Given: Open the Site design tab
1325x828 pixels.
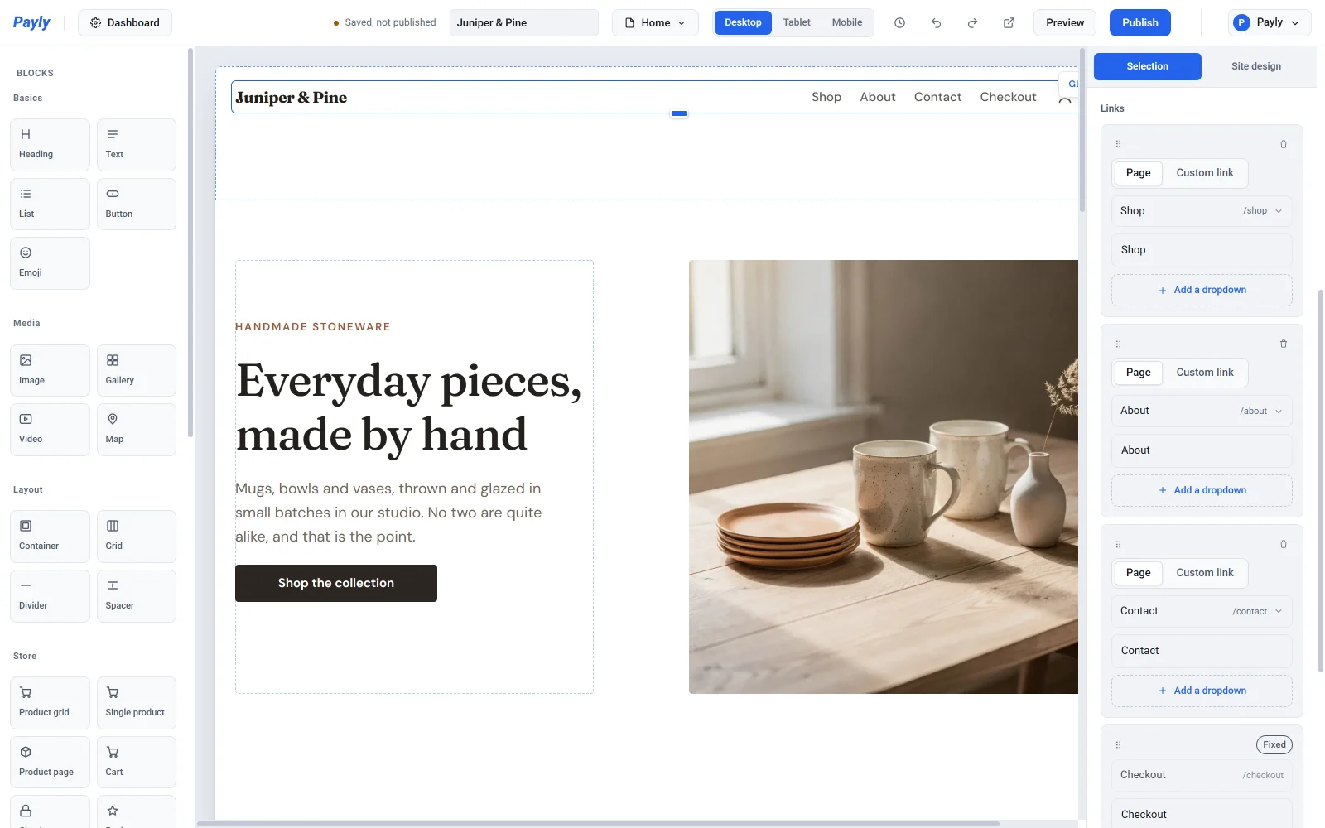Looking at the screenshot, I should click(1255, 66).
